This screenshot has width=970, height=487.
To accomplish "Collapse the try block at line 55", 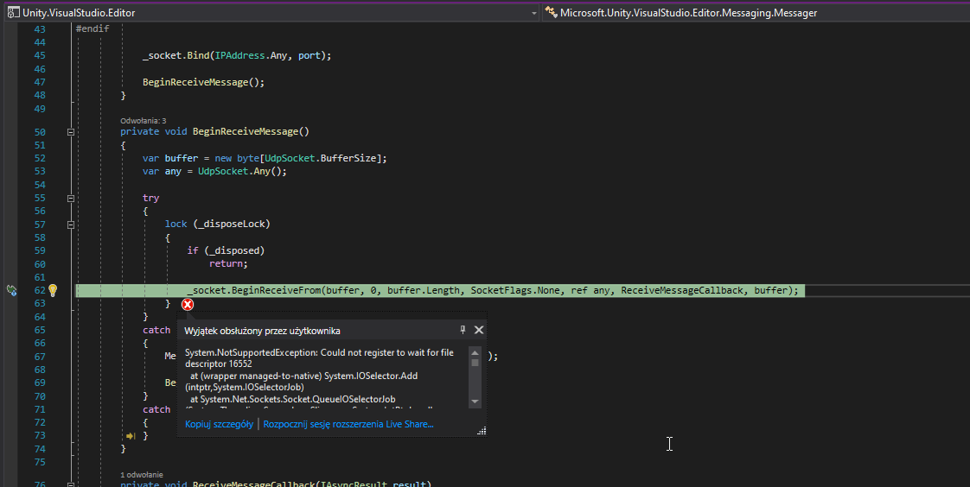I will pos(71,199).
